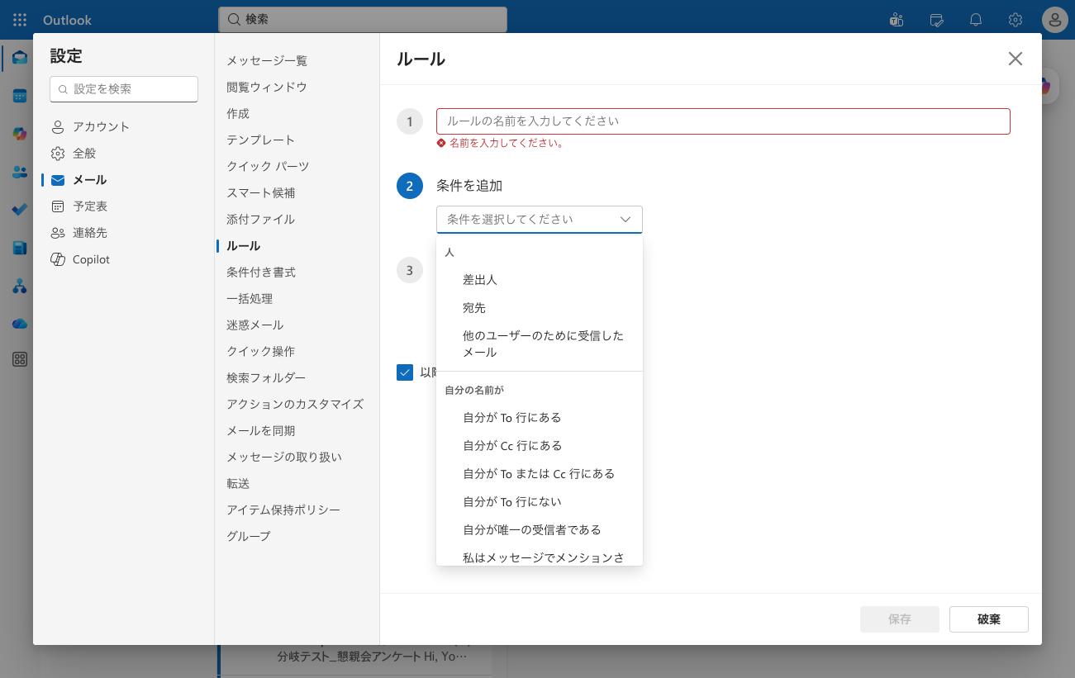Close the settings dialog with X
Screen dimensions: 1075x678
click(1016, 59)
